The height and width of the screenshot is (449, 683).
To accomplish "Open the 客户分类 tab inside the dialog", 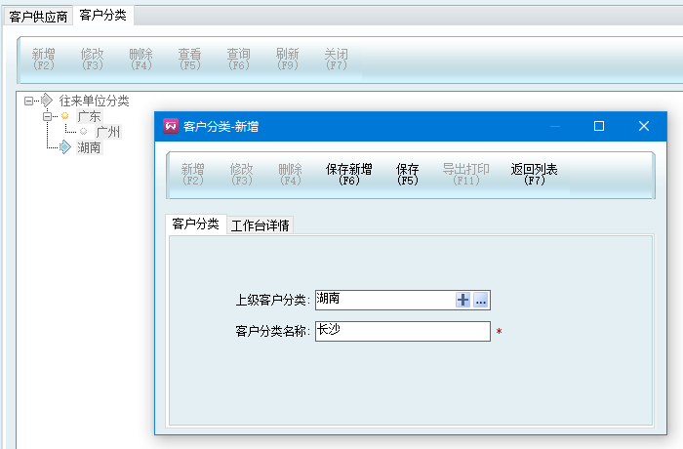I will (x=195, y=224).
